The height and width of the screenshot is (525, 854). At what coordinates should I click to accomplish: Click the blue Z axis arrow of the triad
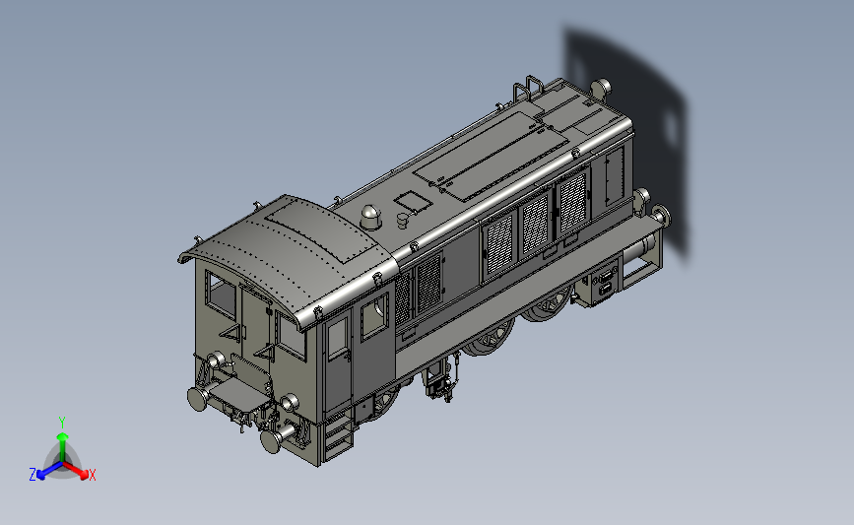(49, 471)
